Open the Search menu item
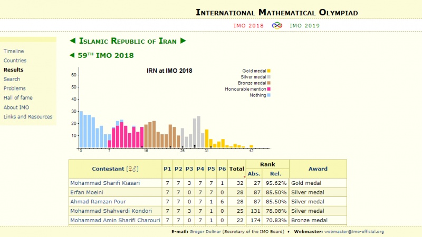 pos(12,79)
